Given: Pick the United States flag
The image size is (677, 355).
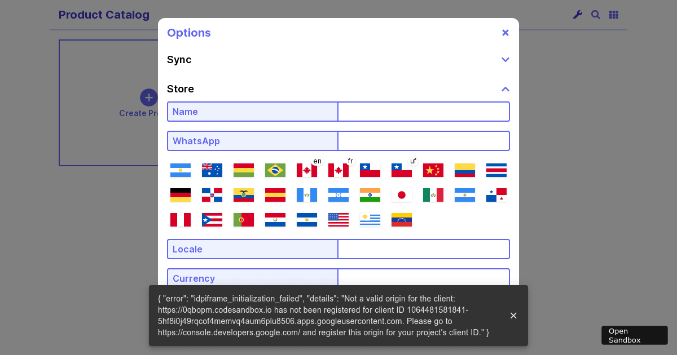Looking at the screenshot, I should click(338, 220).
